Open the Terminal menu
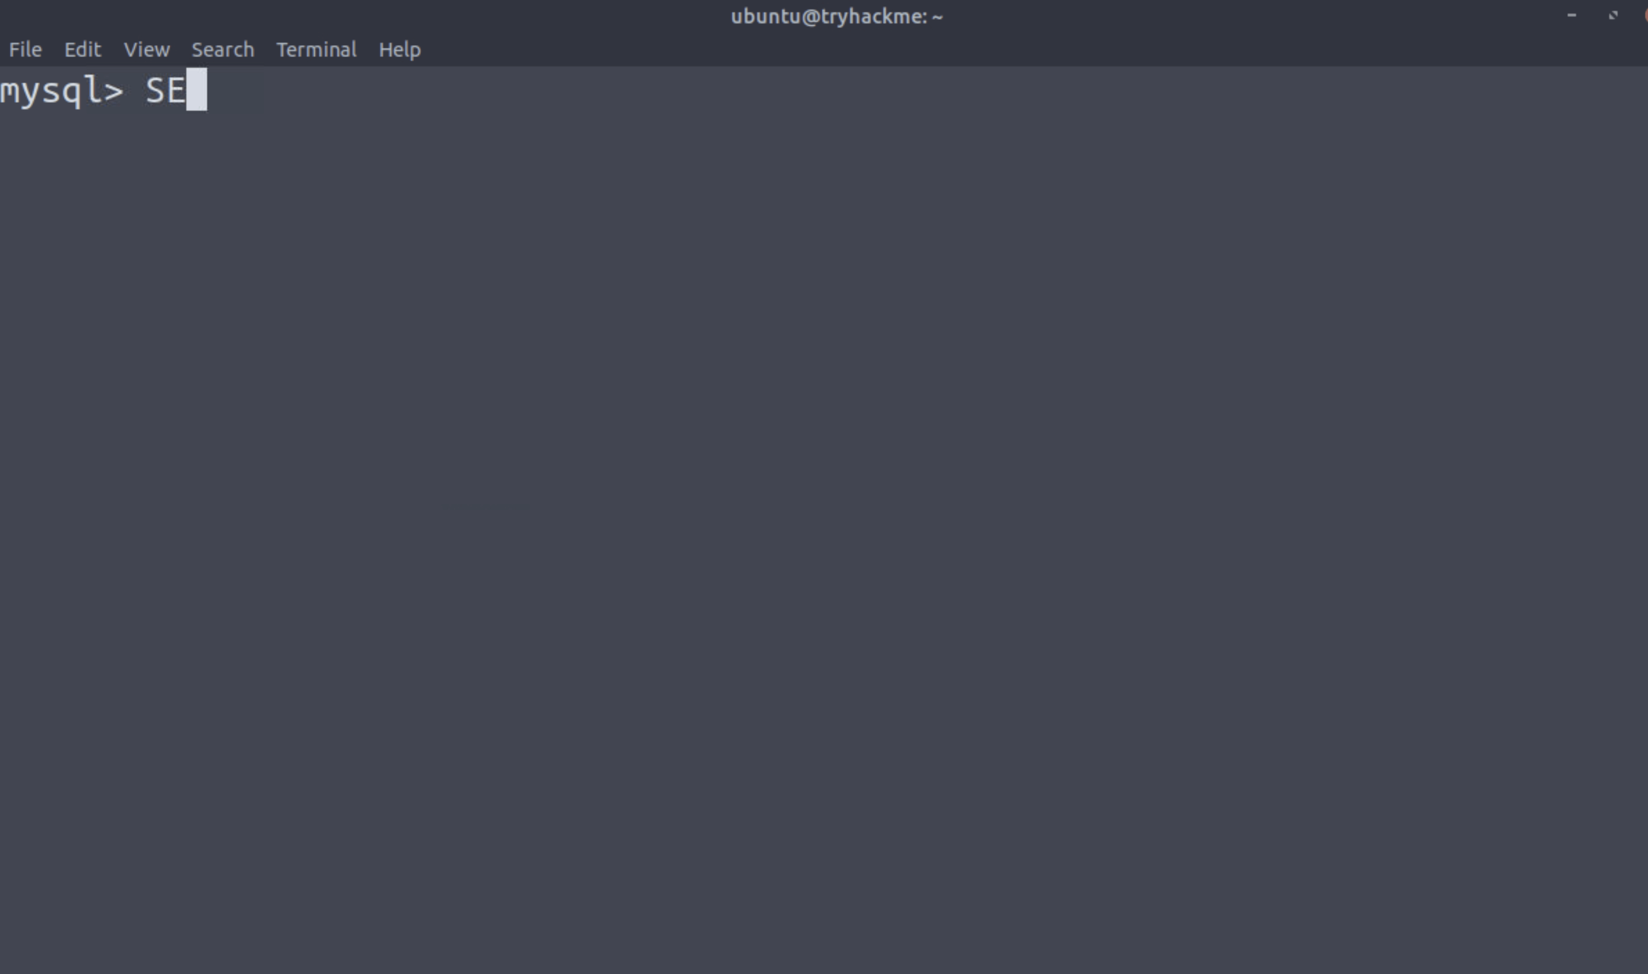The height and width of the screenshot is (974, 1648). (317, 49)
